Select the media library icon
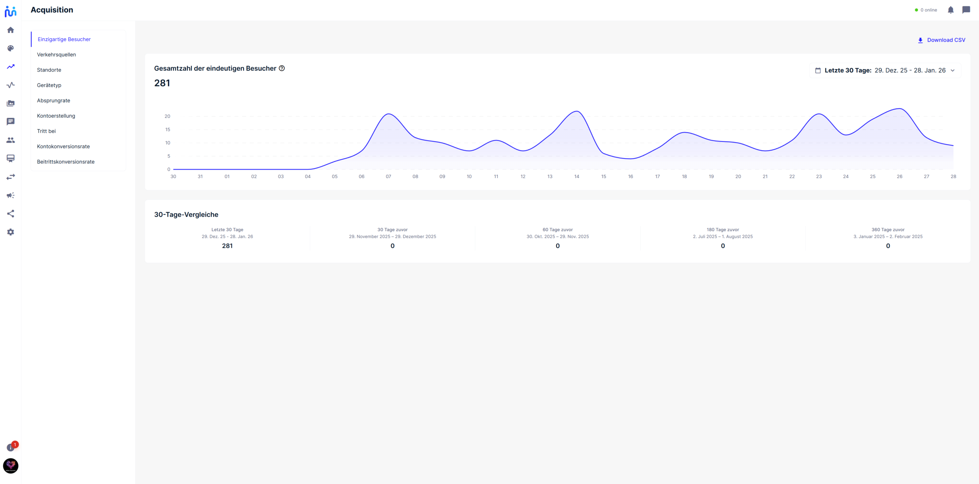Image resolution: width=979 pixels, height=484 pixels. [x=10, y=103]
